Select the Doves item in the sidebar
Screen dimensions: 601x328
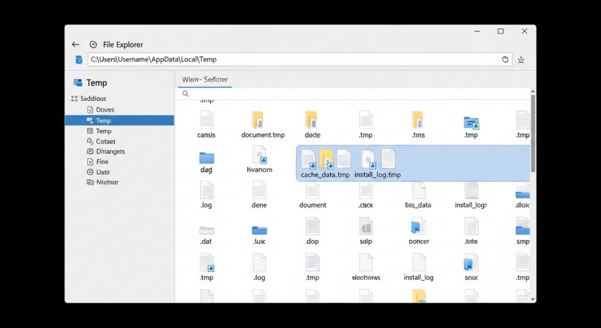(104, 110)
